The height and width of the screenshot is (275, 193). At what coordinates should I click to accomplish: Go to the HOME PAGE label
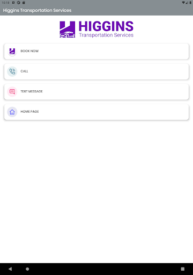pos(29,112)
